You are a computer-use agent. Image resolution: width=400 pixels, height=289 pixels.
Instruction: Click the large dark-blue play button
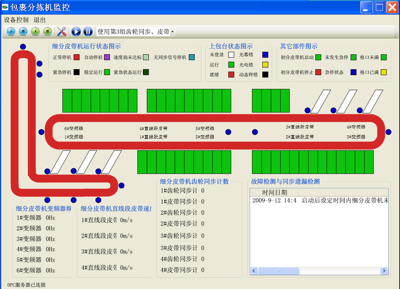click(76, 31)
